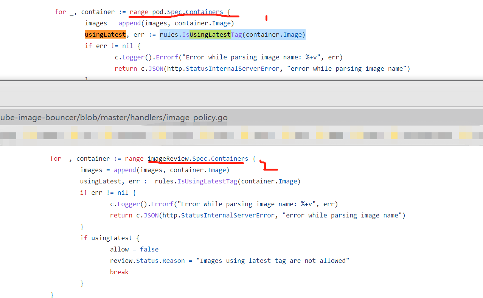The height and width of the screenshot is (298, 483).
Task: Click 'handlers' segment in the URL
Action: [147, 118]
